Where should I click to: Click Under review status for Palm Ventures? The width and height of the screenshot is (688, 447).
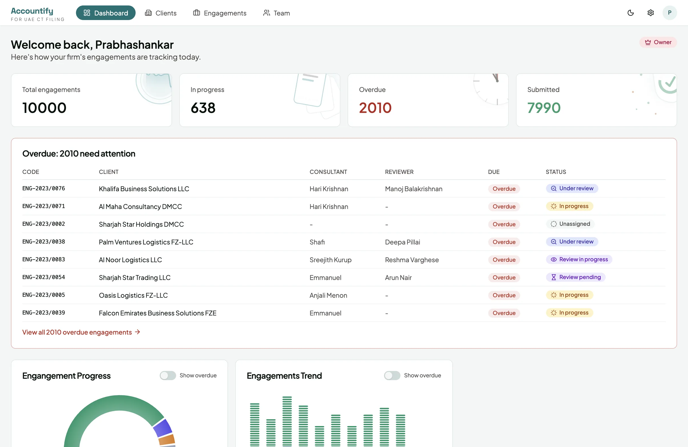pyautogui.click(x=572, y=241)
